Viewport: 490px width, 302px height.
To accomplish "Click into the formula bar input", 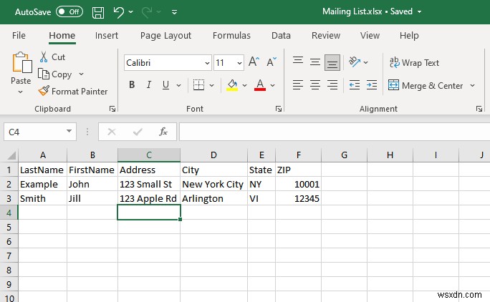I will pos(335,132).
